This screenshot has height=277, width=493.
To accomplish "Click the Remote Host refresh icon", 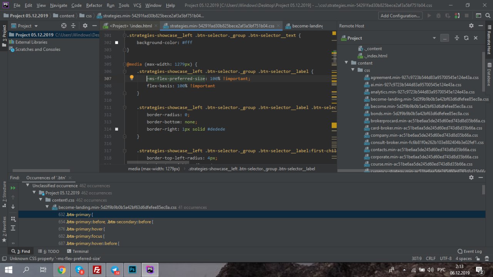I will pyautogui.click(x=466, y=38).
